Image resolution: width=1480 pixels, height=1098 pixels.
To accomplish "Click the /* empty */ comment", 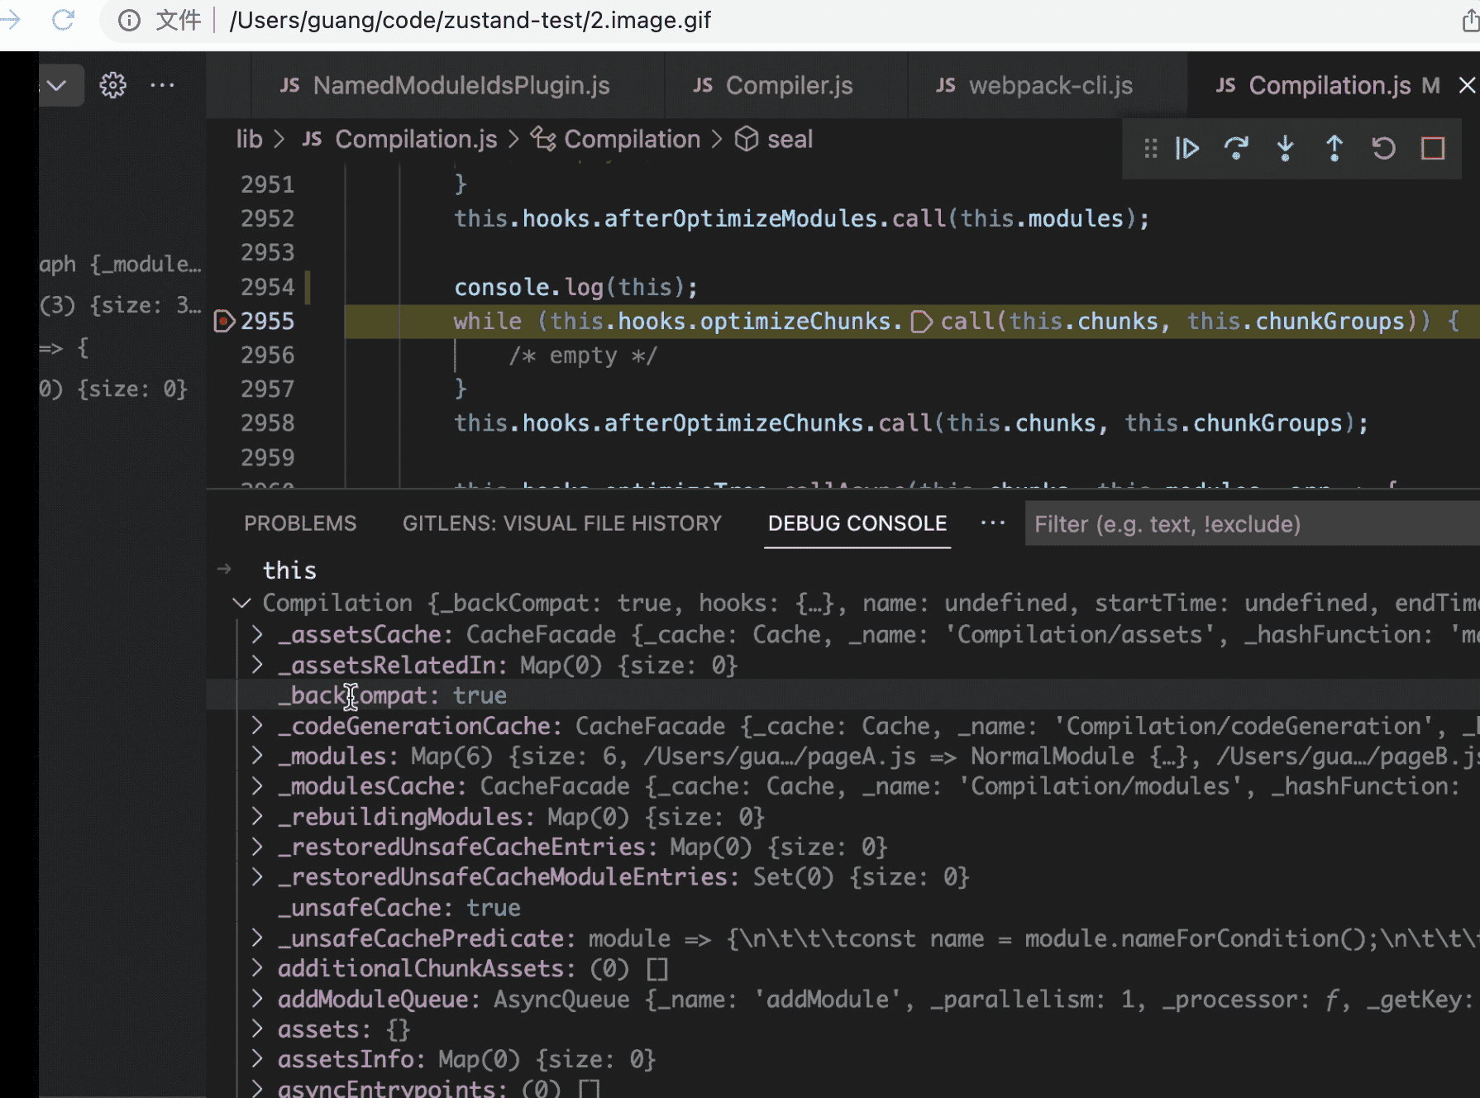I will pyautogui.click(x=583, y=356).
